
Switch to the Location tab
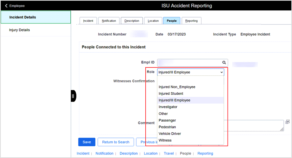153,21
